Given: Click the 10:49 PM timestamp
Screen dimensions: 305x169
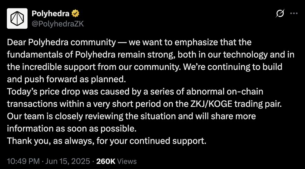Looking at the screenshot, I should click(19, 161).
